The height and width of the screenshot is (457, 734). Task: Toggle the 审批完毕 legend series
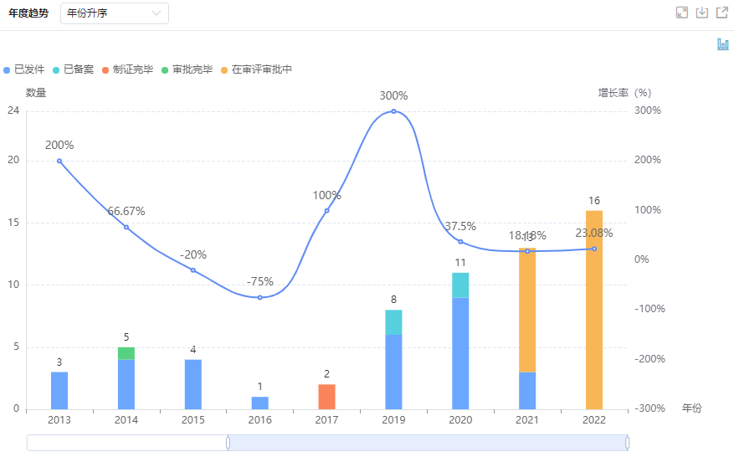(187, 69)
